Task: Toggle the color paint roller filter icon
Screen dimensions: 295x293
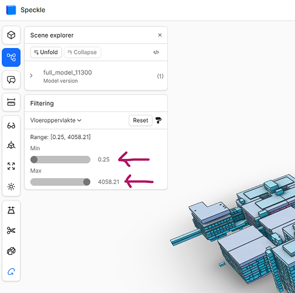Action: pos(159,120)
